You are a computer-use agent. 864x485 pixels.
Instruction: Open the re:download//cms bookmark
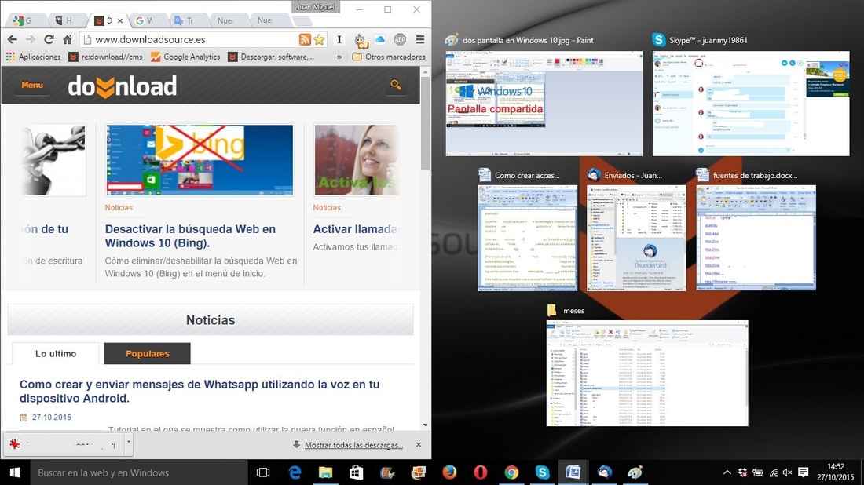[x=105, y=57]
